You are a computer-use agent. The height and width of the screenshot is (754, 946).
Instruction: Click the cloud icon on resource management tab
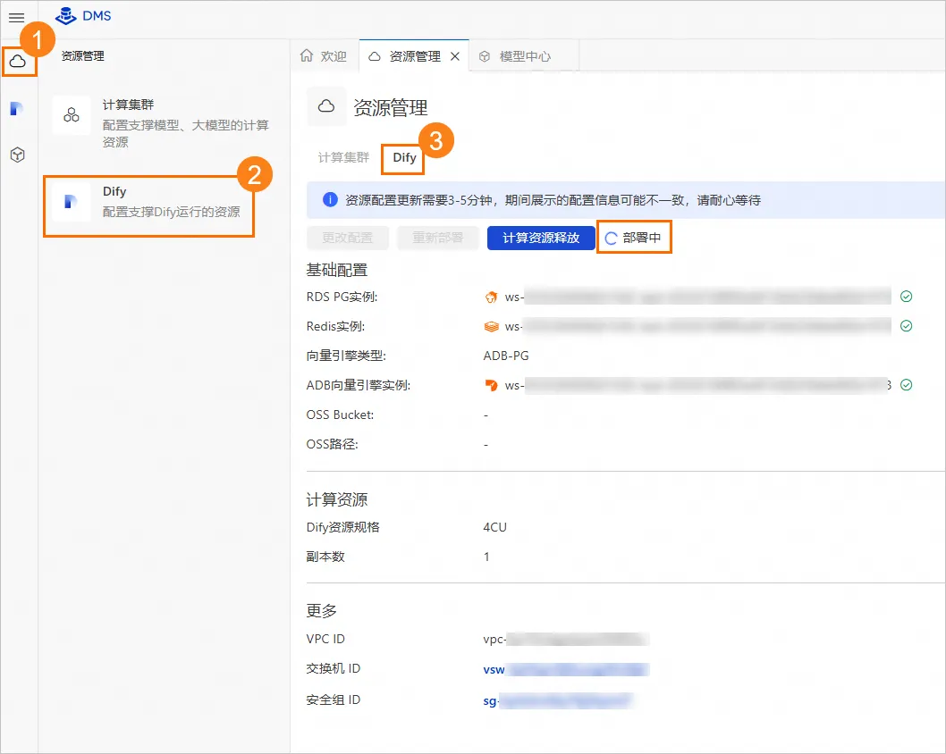(375, 56)
